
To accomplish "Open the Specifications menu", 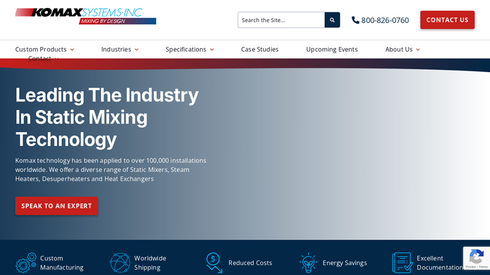I will (x=186, y=50).
